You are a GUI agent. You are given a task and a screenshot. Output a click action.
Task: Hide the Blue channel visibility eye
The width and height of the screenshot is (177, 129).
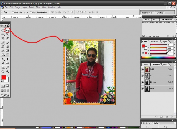tap(142, 89)
